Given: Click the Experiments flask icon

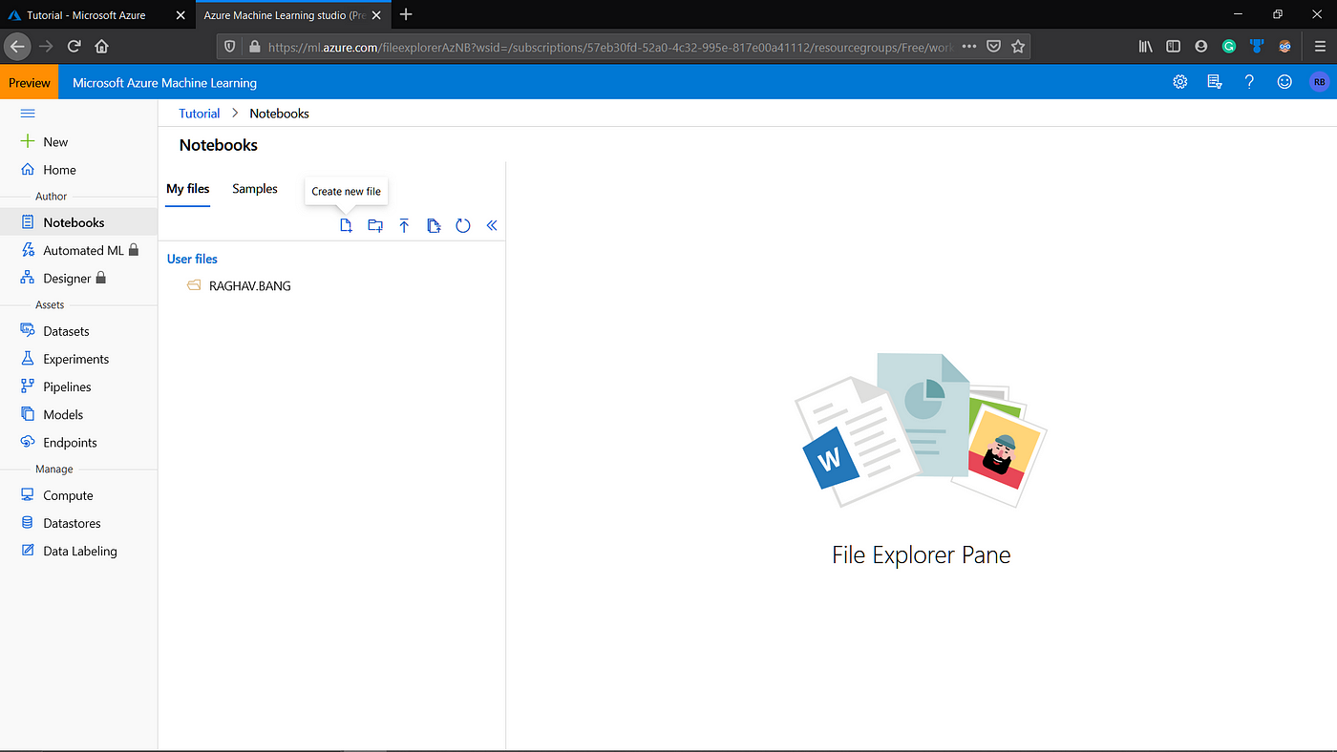Looking at the screenshot, I should (x=28, y=359).
